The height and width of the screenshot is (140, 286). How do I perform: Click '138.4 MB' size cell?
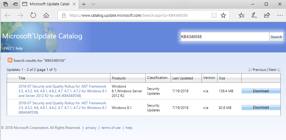point(226,91)
